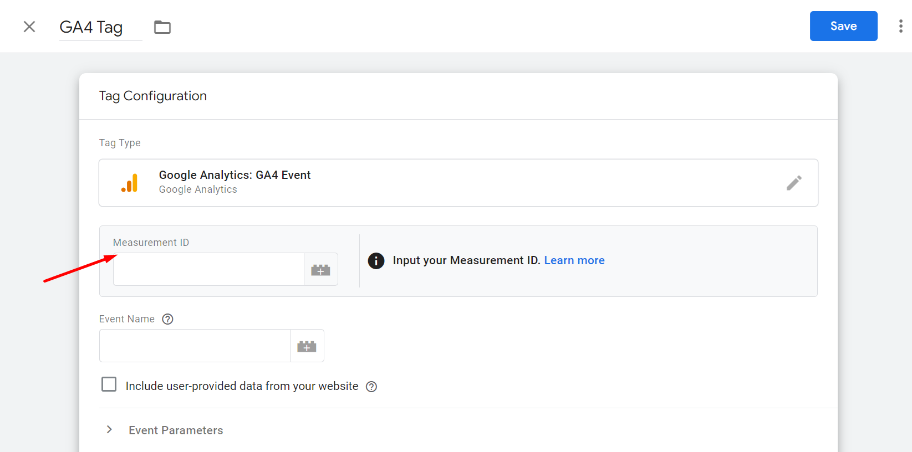This screenshot has height=452, width=912.
Task: Click the Measurement ID label
Action: 151,243
